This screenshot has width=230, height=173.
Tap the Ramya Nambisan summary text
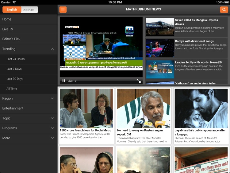201,47
